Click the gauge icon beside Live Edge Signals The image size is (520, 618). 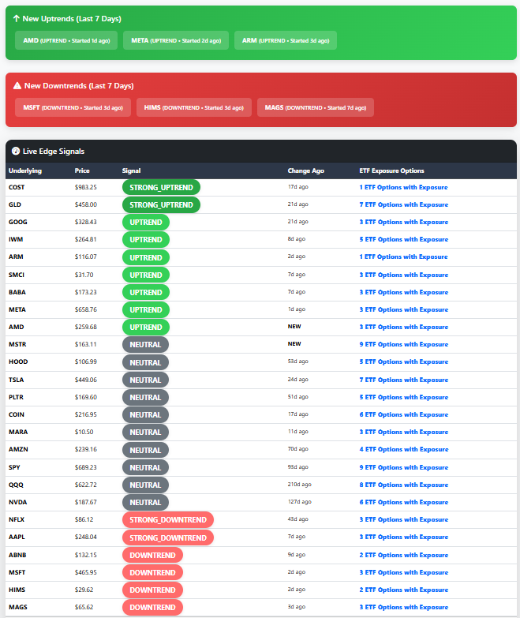pos(16,151)
